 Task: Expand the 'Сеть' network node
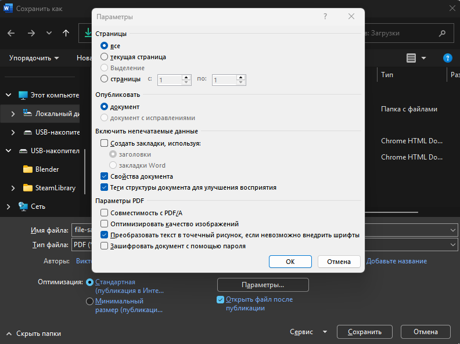tap(9, 207)
